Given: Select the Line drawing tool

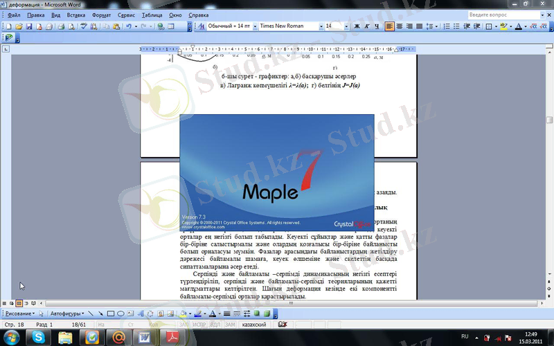Looking at the screenshot, I should [x=91, y=313].
